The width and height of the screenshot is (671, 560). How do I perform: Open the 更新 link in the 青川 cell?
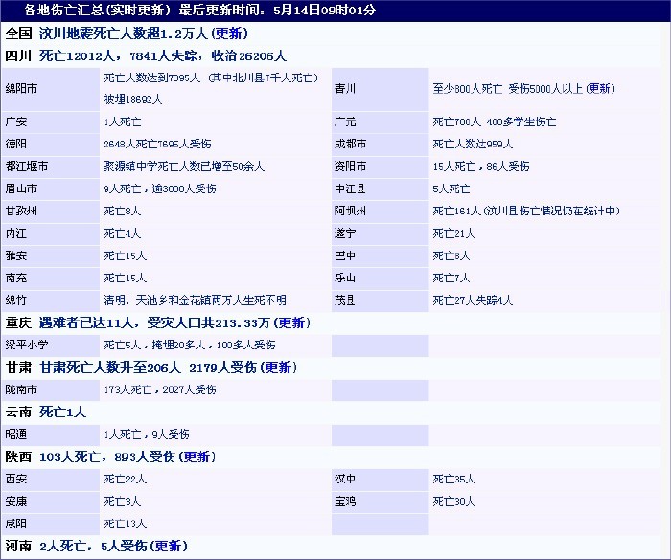click(x=600, y=88)
